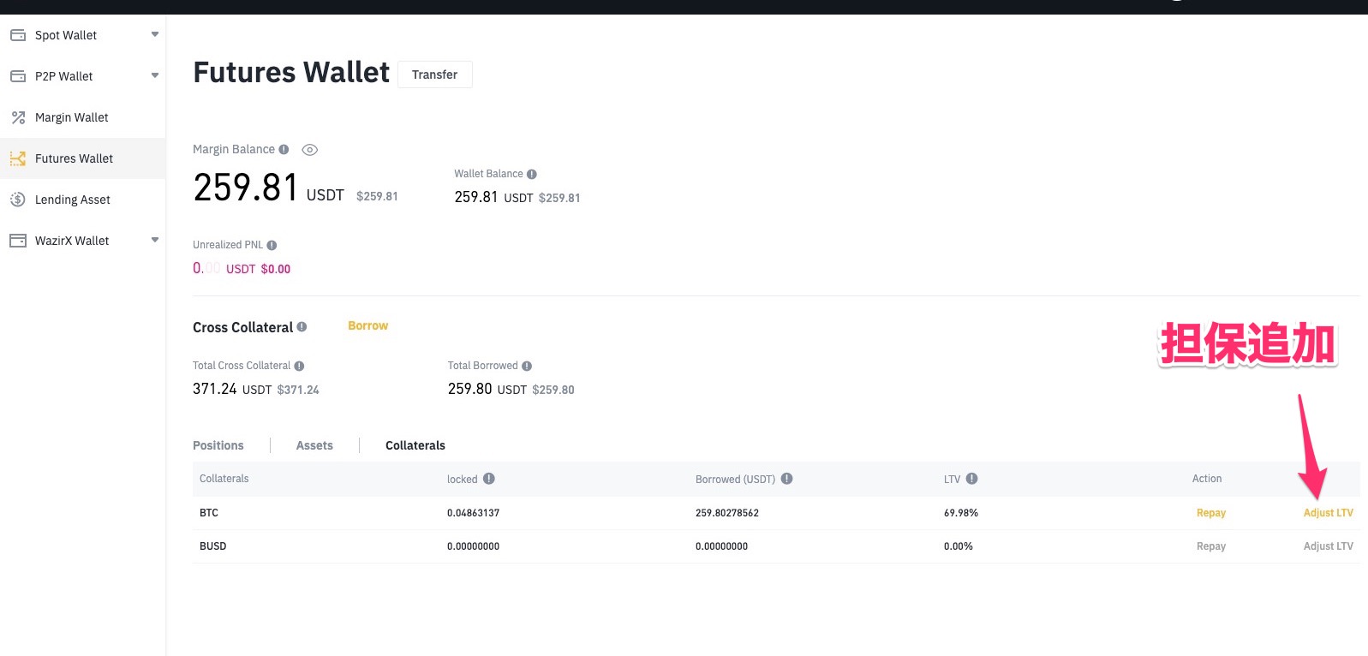Image resolution: width=1368 pixels, height=656 pixels.
Task: Click the Borrow link
Action: coord(367,325)
